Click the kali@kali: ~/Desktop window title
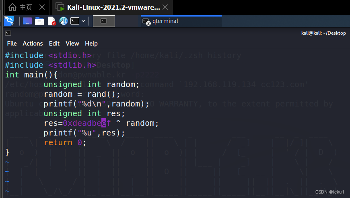Viewport: 350px width, 198px height. pos(323,33)
